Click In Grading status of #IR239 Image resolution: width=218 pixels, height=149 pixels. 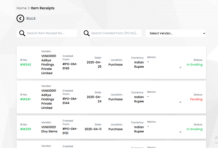click(x=195, y=129)
